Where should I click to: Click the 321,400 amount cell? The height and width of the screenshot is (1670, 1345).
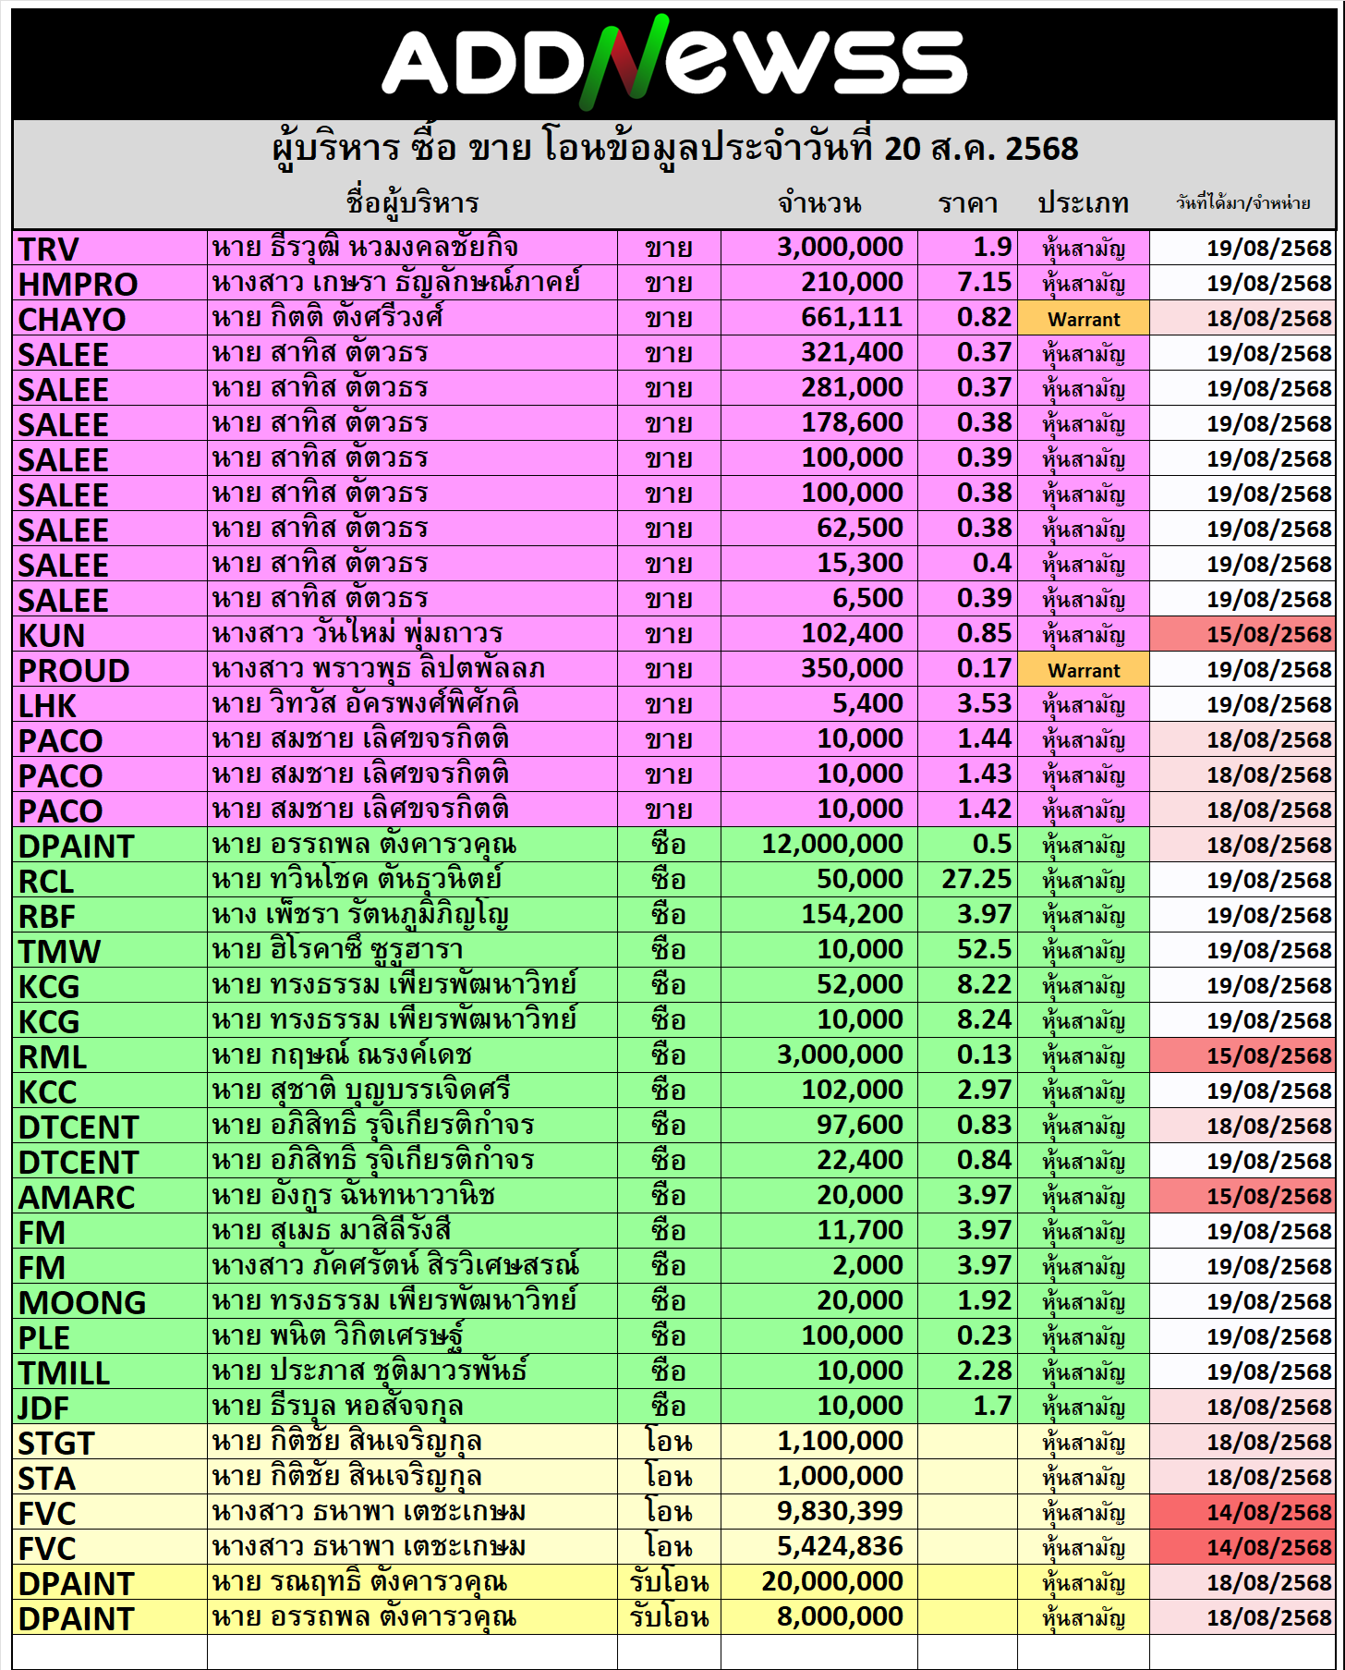819,353
